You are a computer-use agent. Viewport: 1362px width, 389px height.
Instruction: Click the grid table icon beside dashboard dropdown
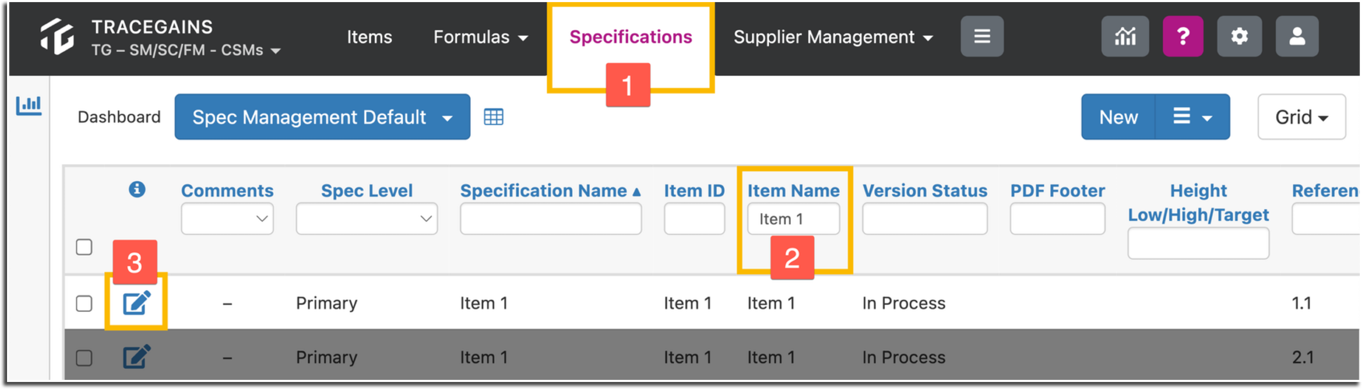point(493,117)
